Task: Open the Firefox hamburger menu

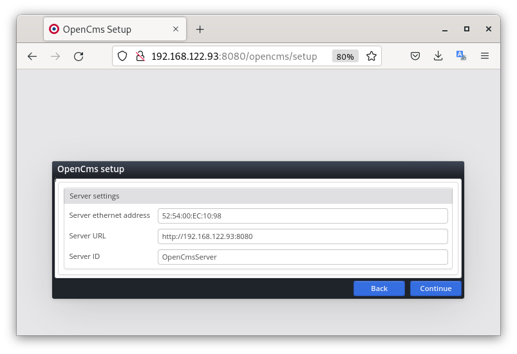Action: (485, 57)
